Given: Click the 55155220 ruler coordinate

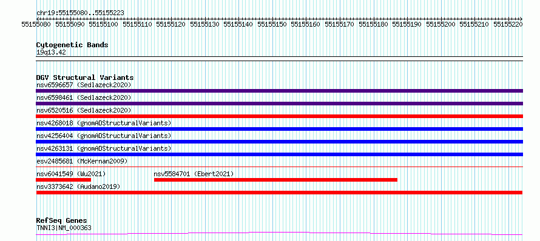Looking at the screenshot, I should [508, 24].
